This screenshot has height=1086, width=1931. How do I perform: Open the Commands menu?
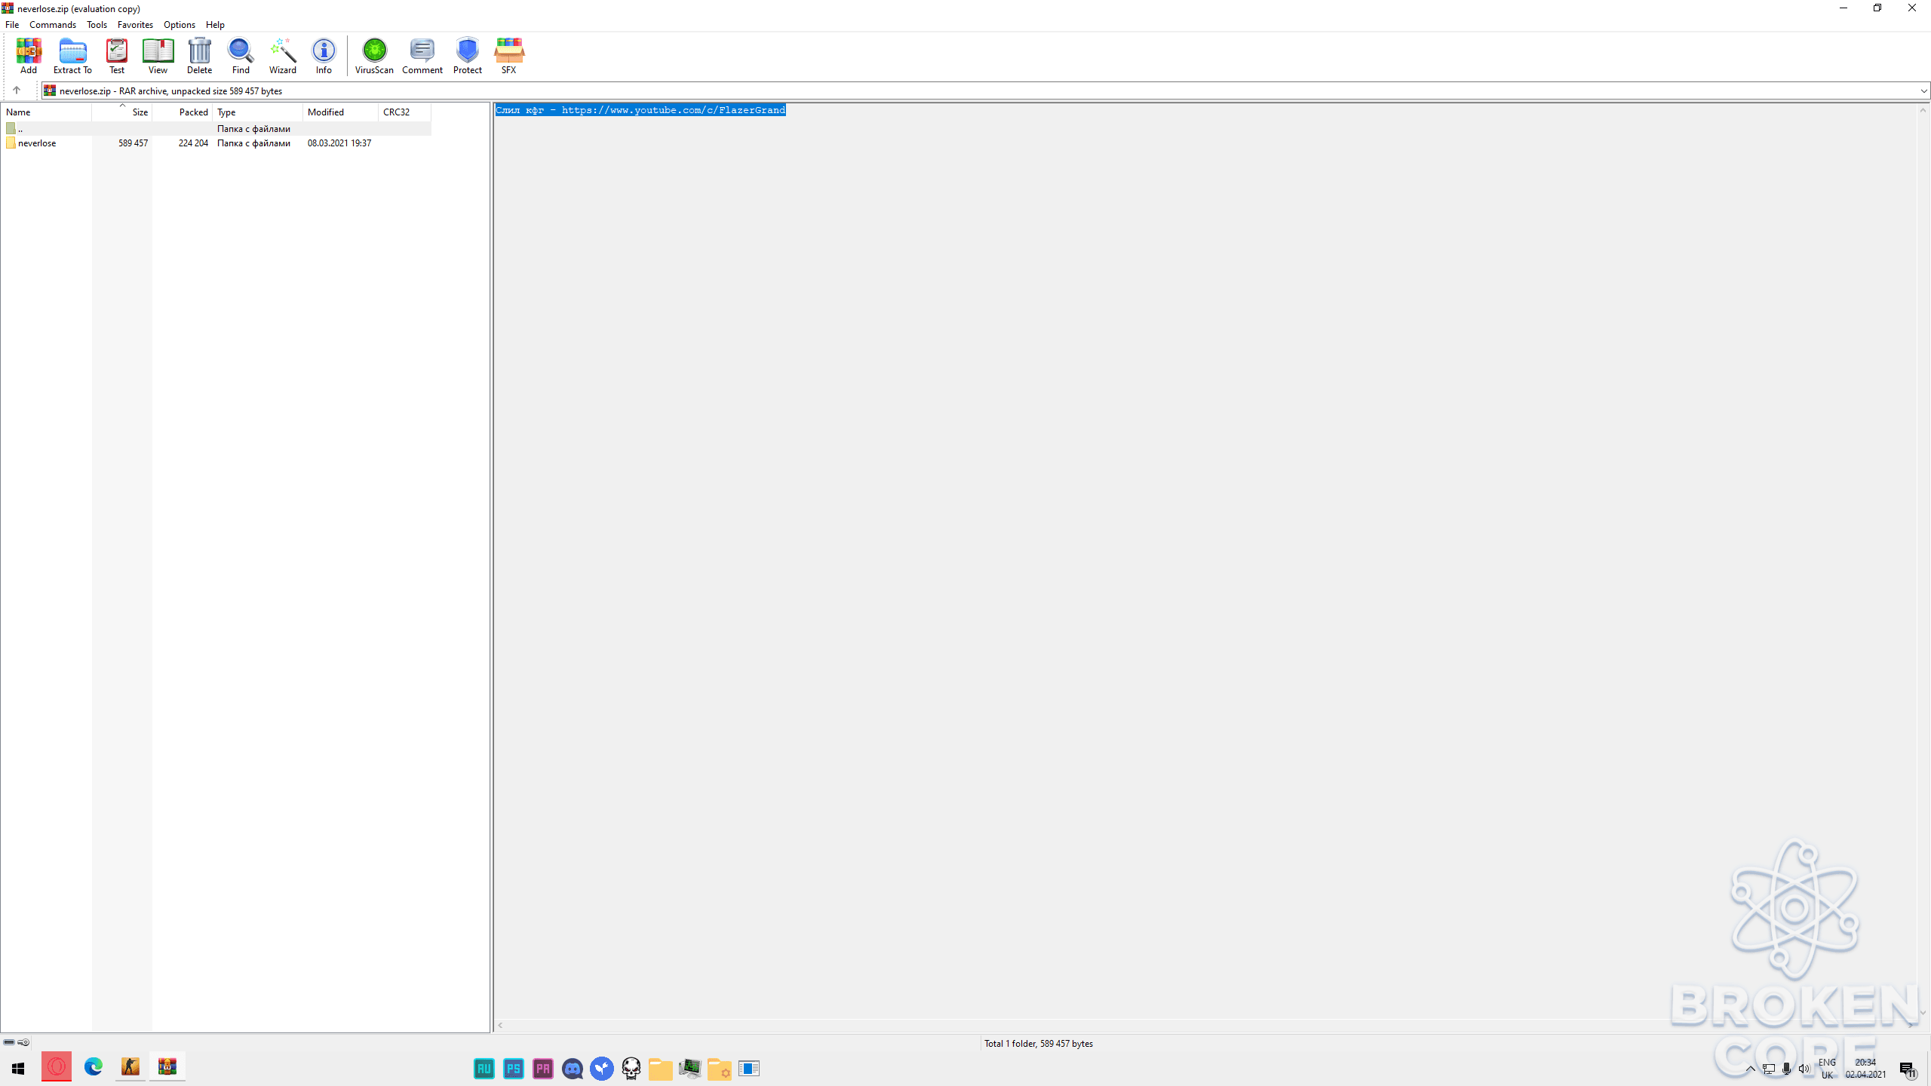pos(53,25)
